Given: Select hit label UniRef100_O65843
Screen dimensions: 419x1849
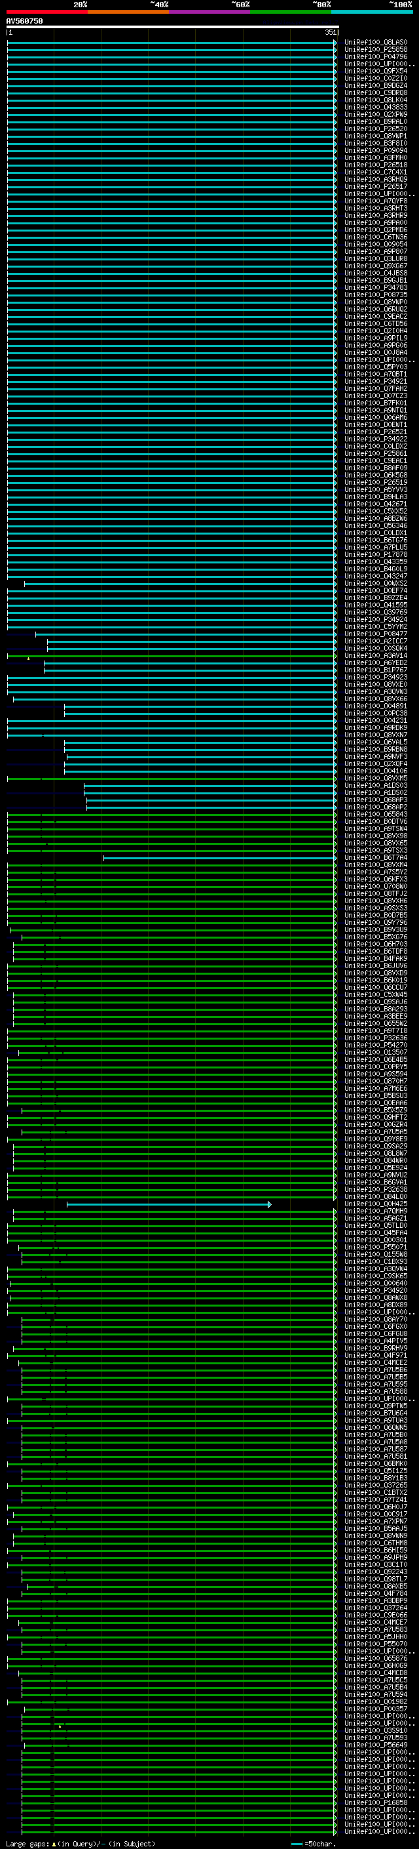Looking at the screenshot, I should click(376, 815).
